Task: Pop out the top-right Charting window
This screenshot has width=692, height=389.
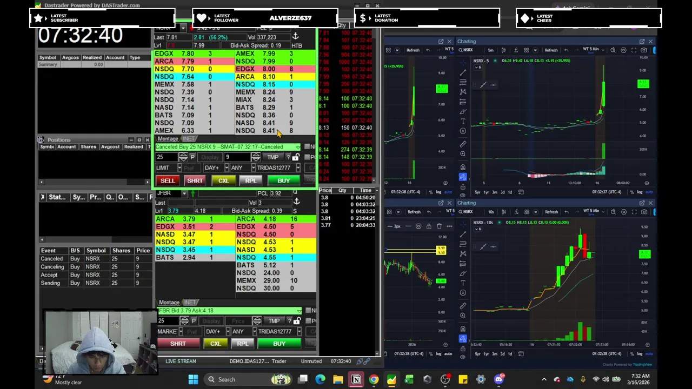Action: point(642,42)
